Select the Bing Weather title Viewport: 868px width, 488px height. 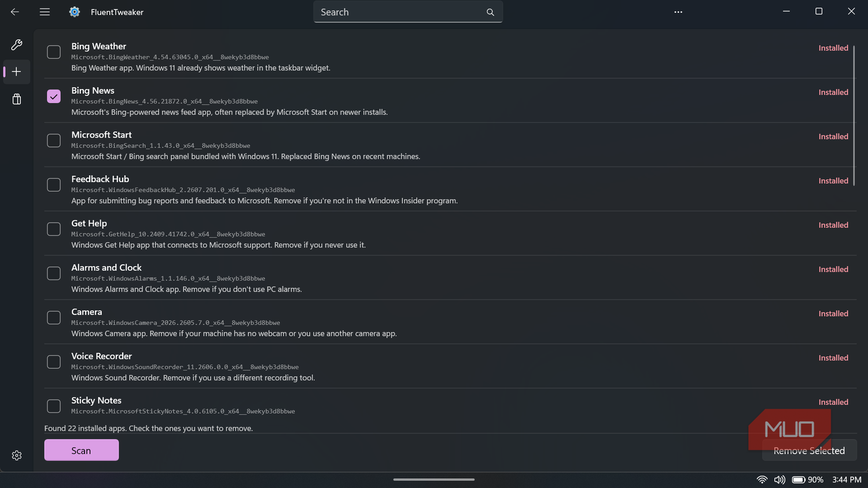[99, 46]
